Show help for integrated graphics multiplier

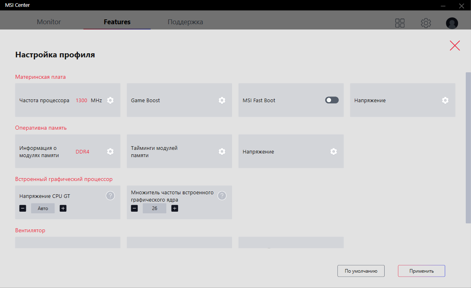click(x=222, y=196)
